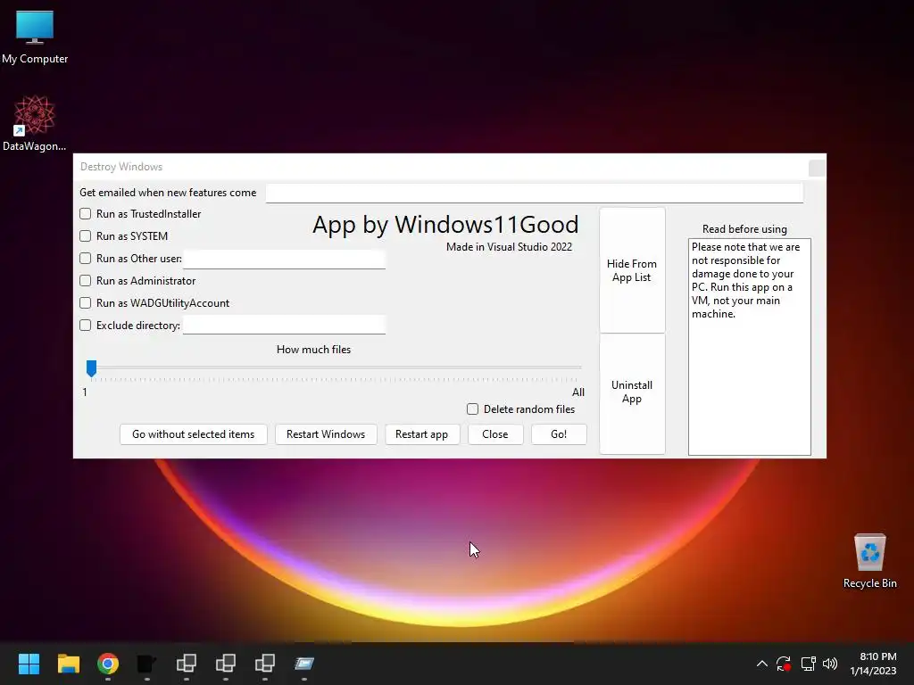The width and height of the screenshot is (914, 685).
Task: Click the email notification input field
Action: click(535, 193)
